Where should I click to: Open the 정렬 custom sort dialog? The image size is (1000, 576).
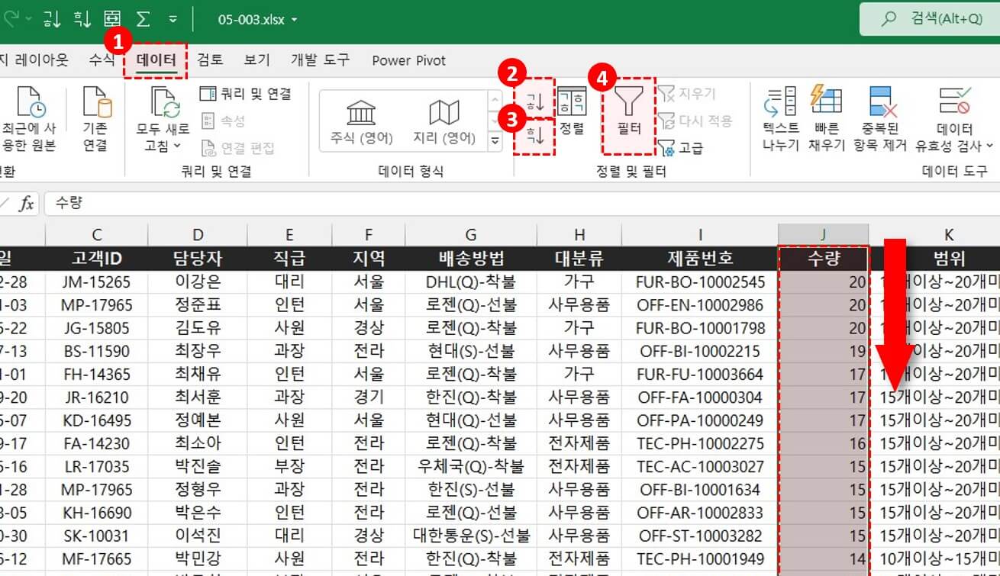[x=572, y=111]
